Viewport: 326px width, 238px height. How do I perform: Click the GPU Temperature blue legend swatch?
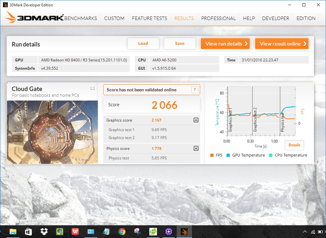pyautogui.click(x=228, y=155)
